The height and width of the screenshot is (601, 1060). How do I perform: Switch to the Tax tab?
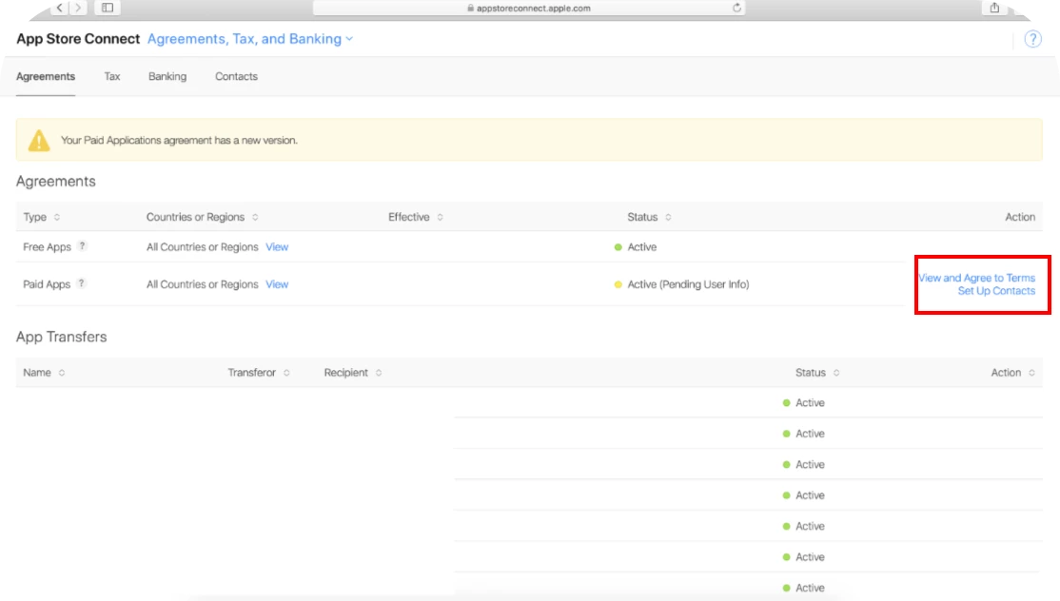coord(112,76)
